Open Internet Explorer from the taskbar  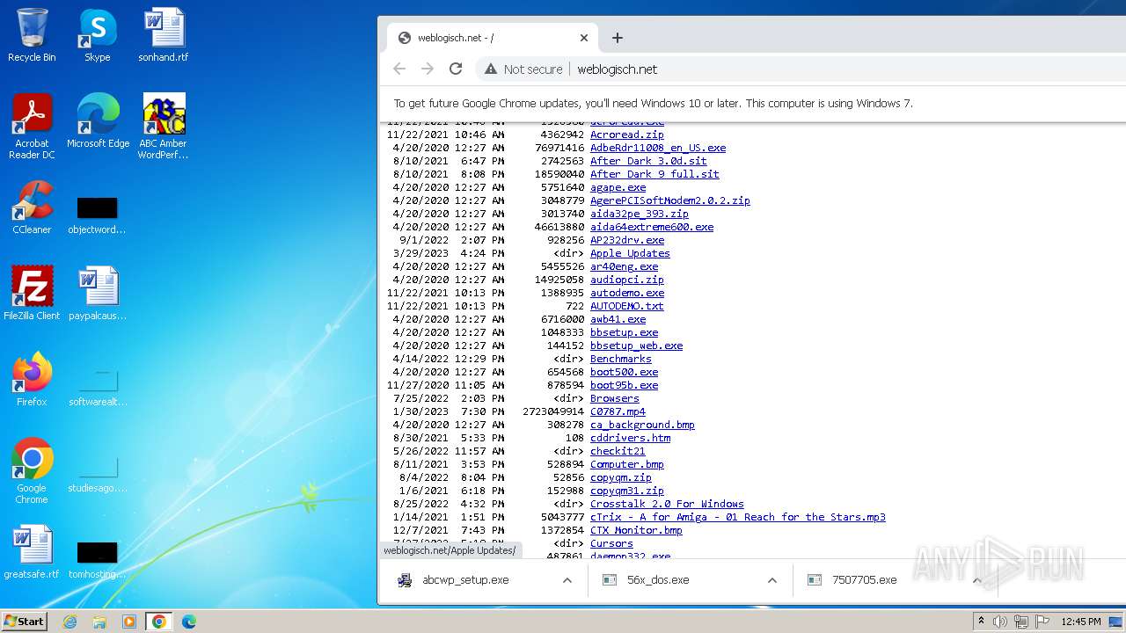pyautogui.click(x=69, y=622)
